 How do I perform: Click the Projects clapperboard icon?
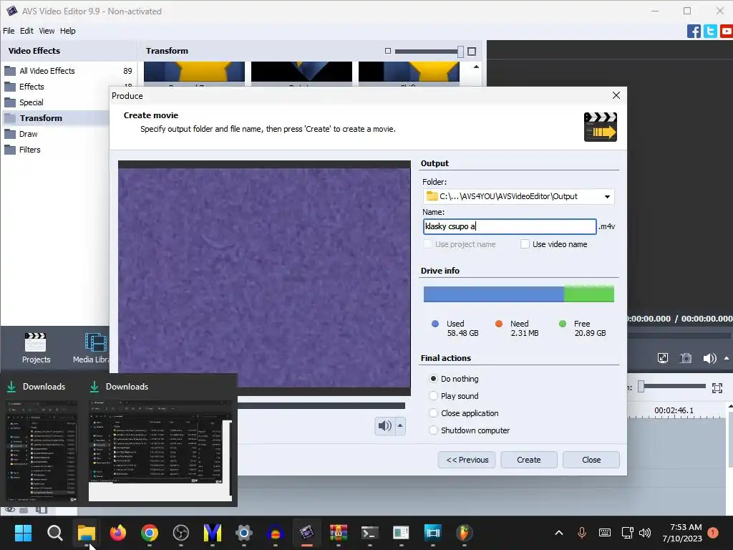(x=36, y=343)
